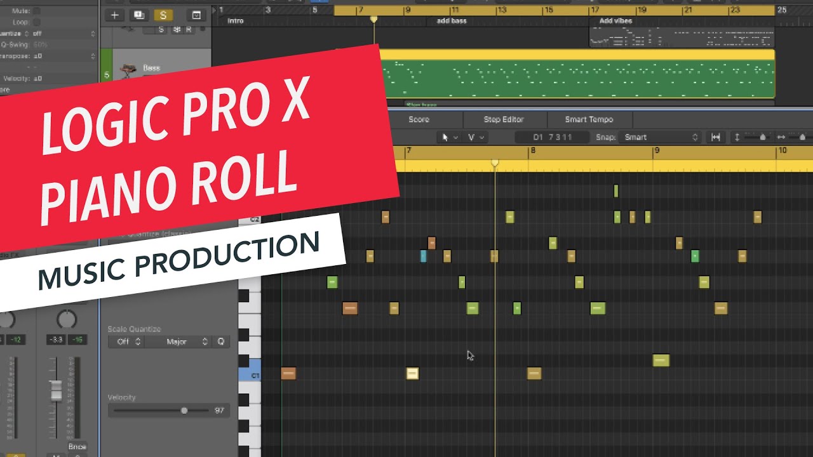813x457 pixels.
Task: Click the add track plus button
Action: [114, 15]
